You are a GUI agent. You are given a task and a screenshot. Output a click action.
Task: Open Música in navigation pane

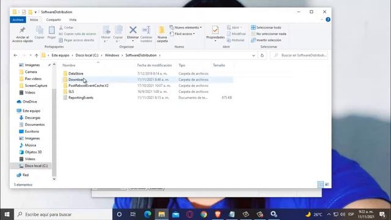pos(30,145)
